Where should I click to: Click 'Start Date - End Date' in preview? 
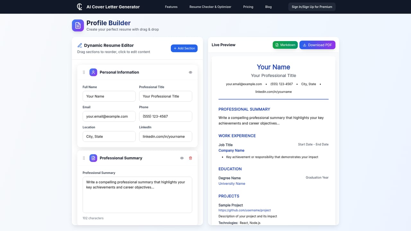313,144
